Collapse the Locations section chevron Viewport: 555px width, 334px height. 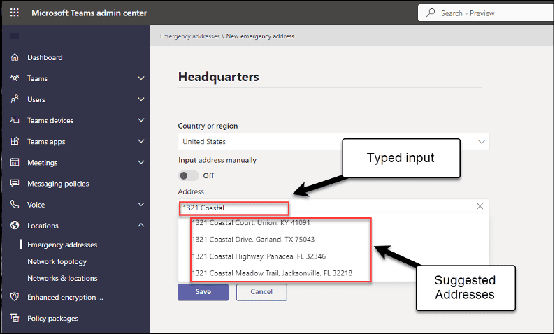click(x=141, y=225)
